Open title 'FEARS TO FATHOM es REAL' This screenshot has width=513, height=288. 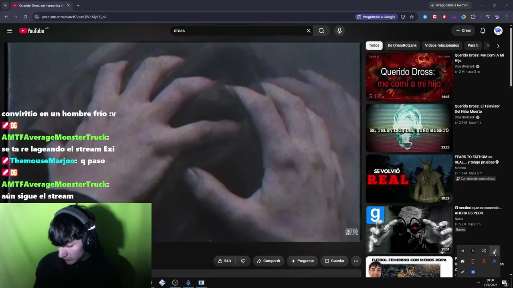pos(477,160)
